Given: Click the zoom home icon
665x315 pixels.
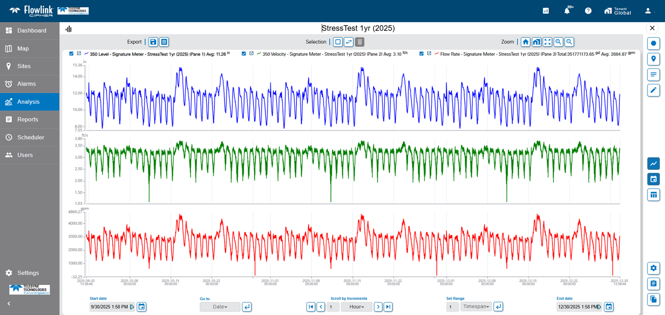Looking at the screenshot, I should click(526, 42).
